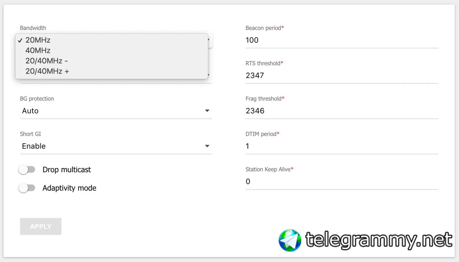
Task: Enable the Adaptivity mode switch
Action: (27, 188)
